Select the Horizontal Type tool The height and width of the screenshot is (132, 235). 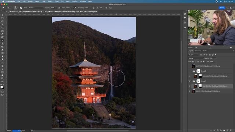click(x=3, y=66)
